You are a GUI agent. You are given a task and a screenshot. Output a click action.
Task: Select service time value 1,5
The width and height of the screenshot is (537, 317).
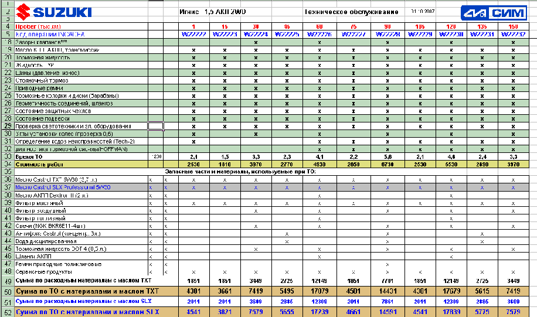coord(225,157)
